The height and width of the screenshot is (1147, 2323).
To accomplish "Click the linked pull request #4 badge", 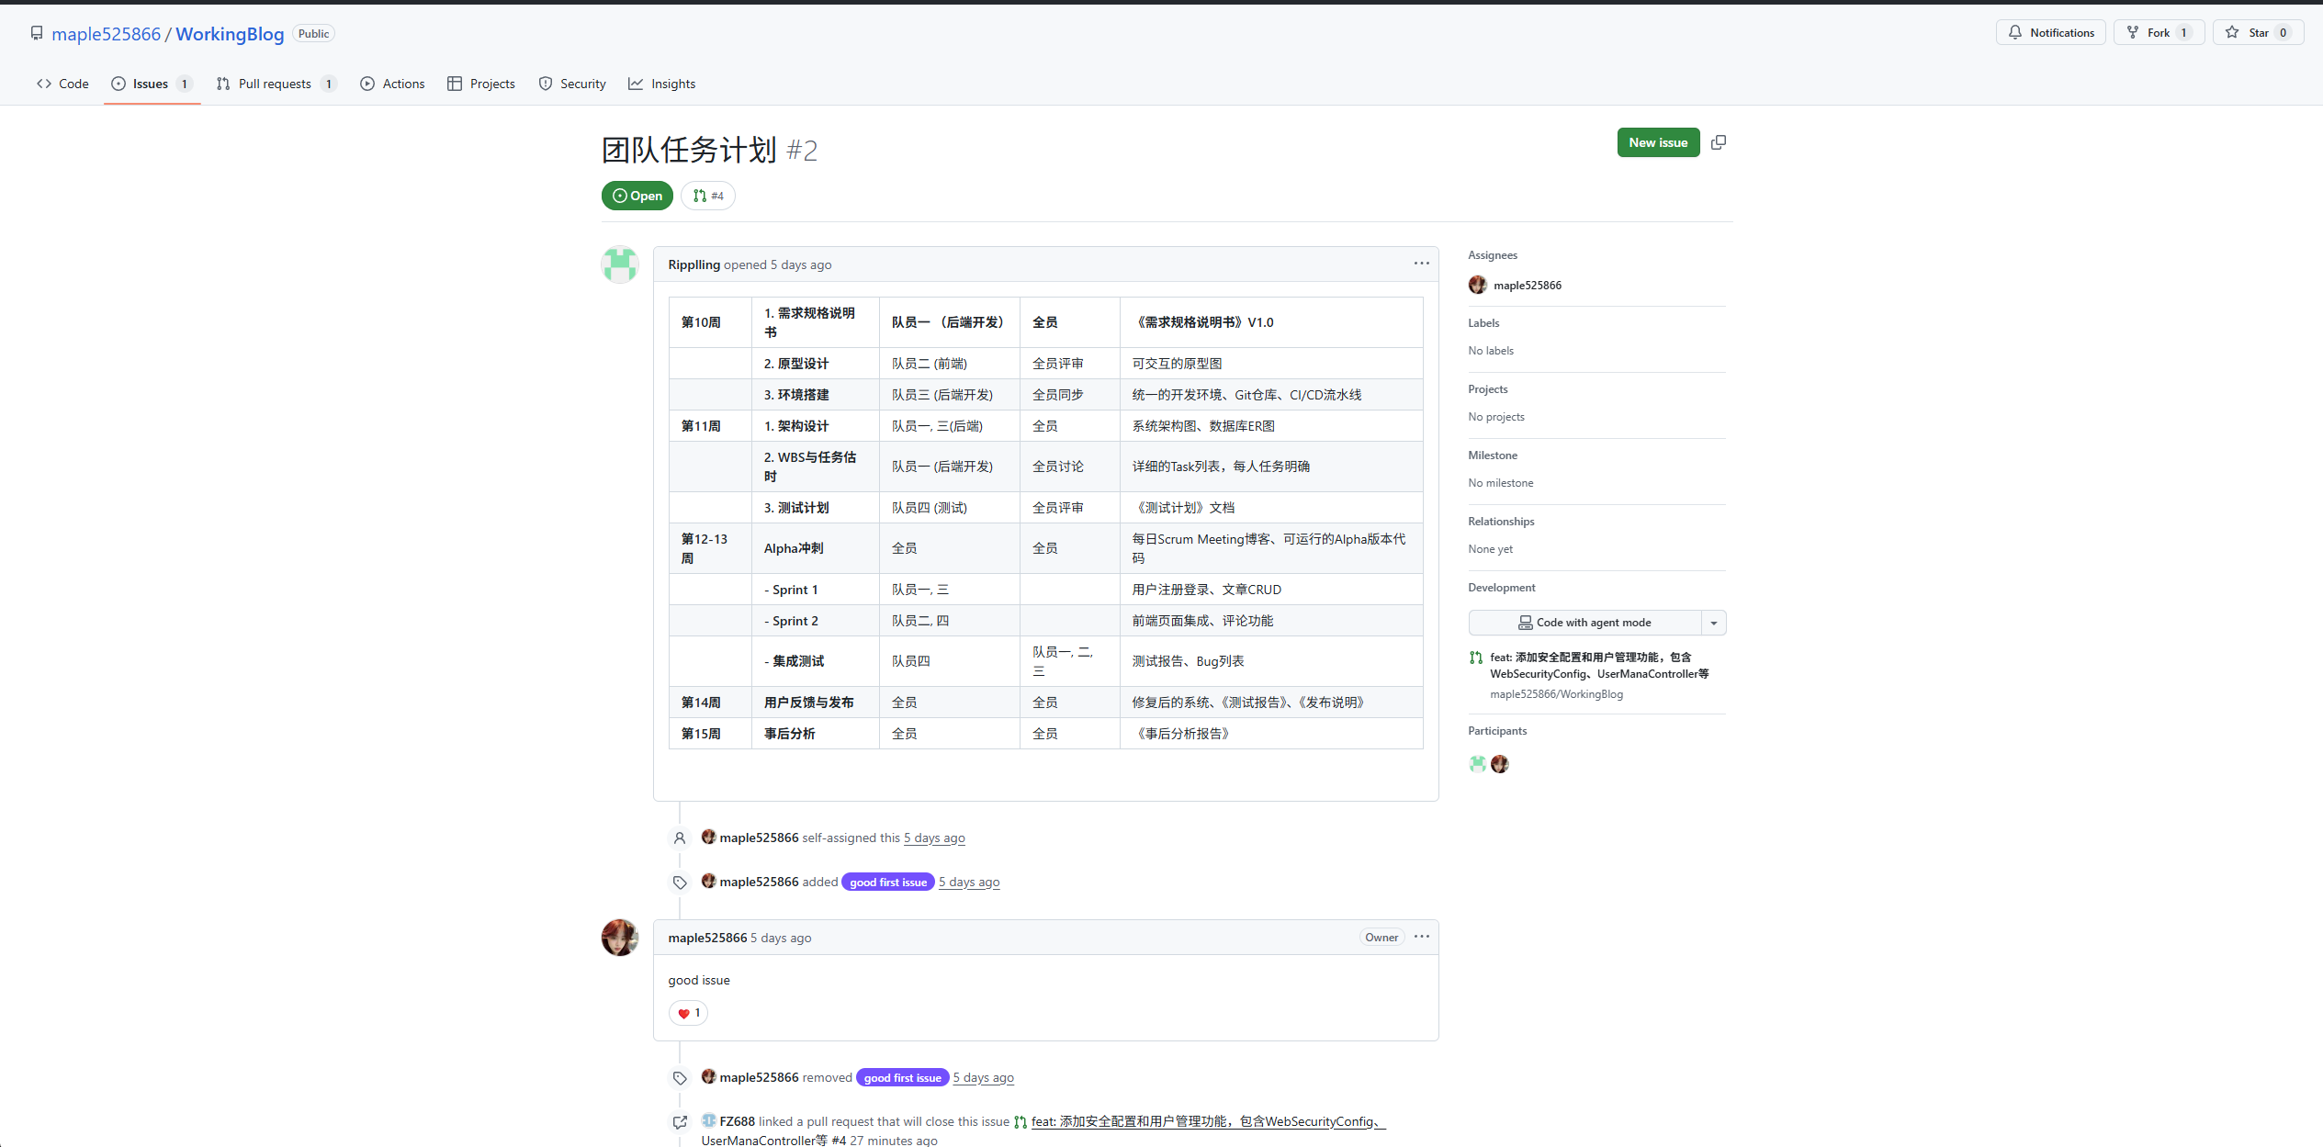I will 708,196.
